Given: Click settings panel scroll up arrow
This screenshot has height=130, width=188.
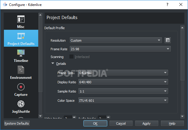Looking at the screenshot, I should click(182, 28).
